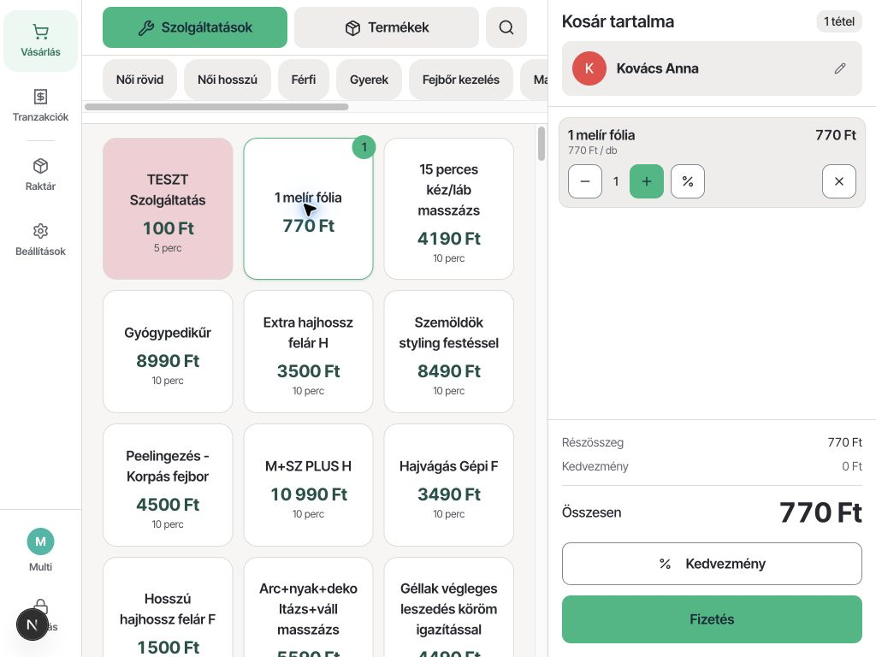Add 15 perces kéz/láb masszázs
Screen dimensions: 876x657
pyautogui.click(x=448, y=209)
